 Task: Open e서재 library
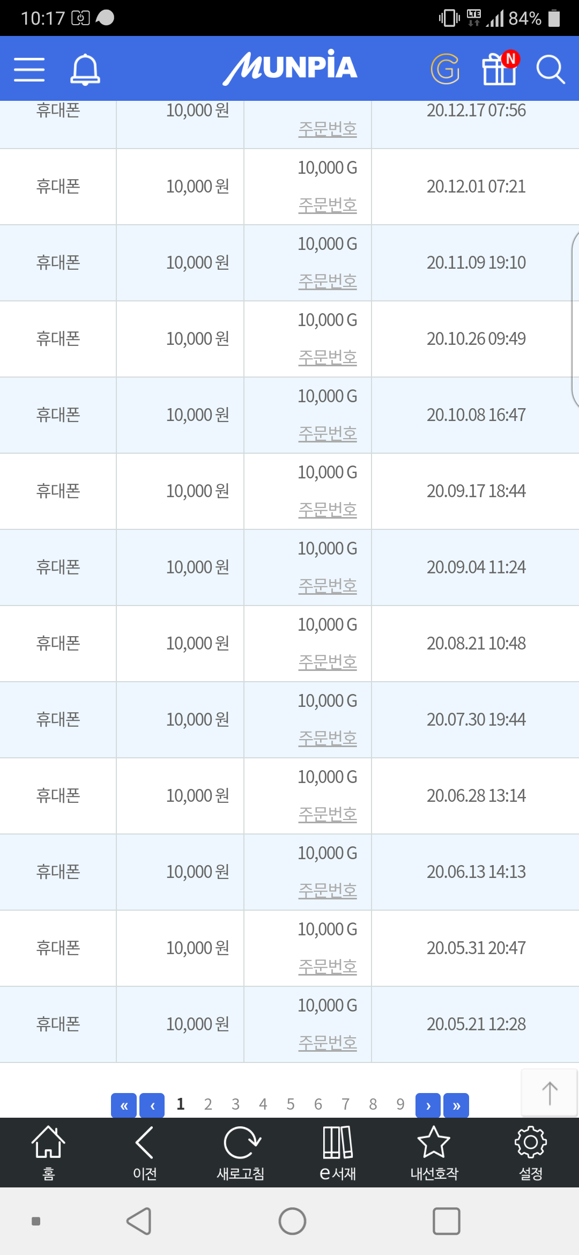pyautogui.click(x=338, y=1152)
